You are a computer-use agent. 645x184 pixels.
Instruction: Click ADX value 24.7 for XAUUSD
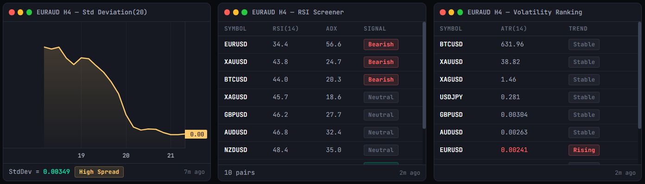point(334,62)
